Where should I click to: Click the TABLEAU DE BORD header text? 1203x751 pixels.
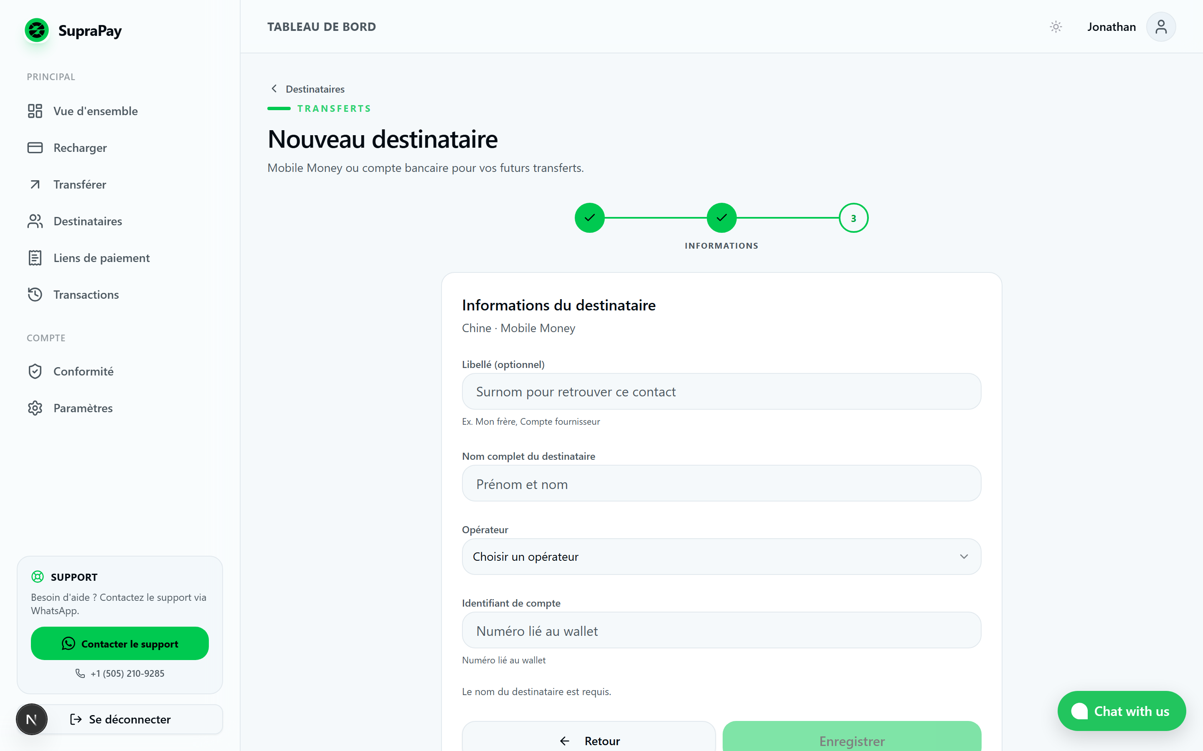pos(322,27)
